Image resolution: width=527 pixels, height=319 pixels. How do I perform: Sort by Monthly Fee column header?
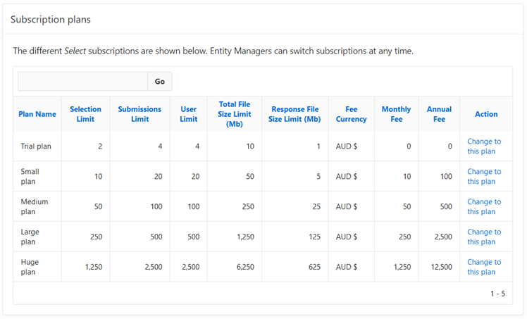pyautogui.click(x=396, y=114)
